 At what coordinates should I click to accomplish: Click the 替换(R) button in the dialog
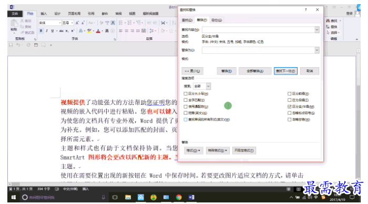pos(227,71)
